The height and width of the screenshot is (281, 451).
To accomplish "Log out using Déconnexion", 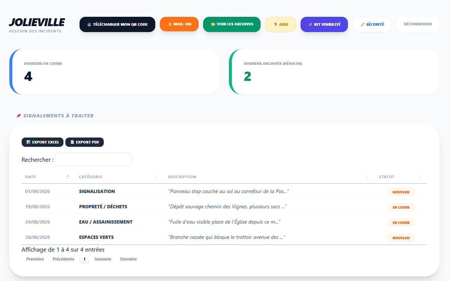I will point(418,24).
